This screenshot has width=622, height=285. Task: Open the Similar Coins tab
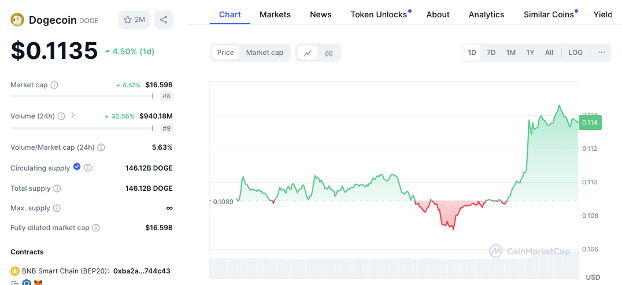[x=549, y=14]
